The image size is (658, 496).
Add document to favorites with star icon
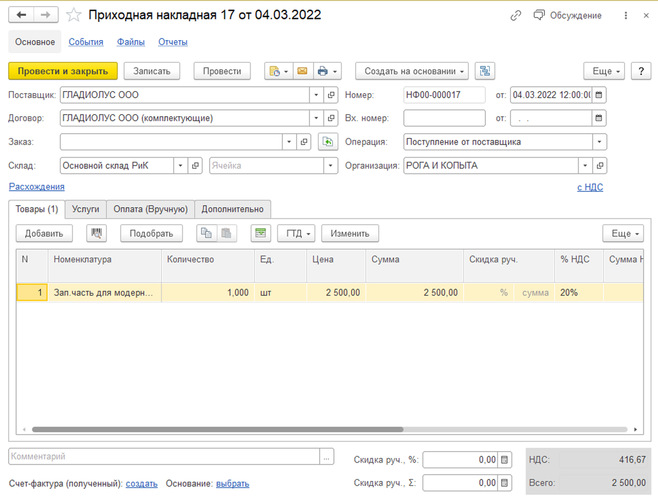[x=73, y=16]
